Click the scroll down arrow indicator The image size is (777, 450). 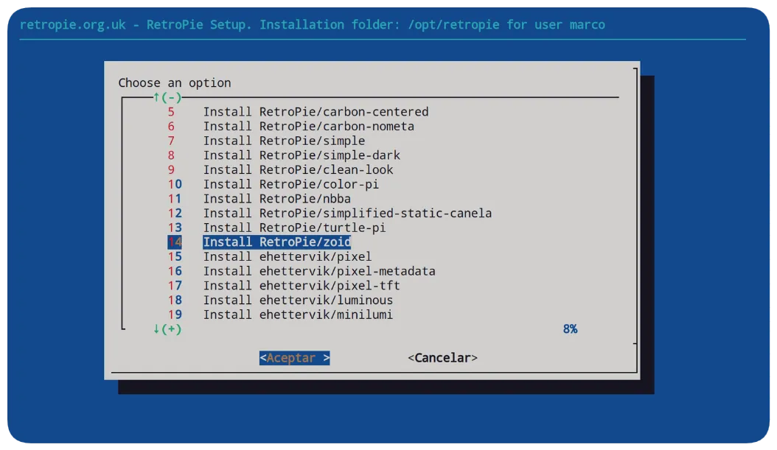(x=167, y=329)
